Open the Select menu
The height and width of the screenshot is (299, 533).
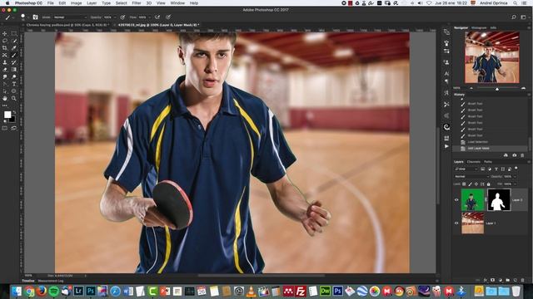coord(121,3)
